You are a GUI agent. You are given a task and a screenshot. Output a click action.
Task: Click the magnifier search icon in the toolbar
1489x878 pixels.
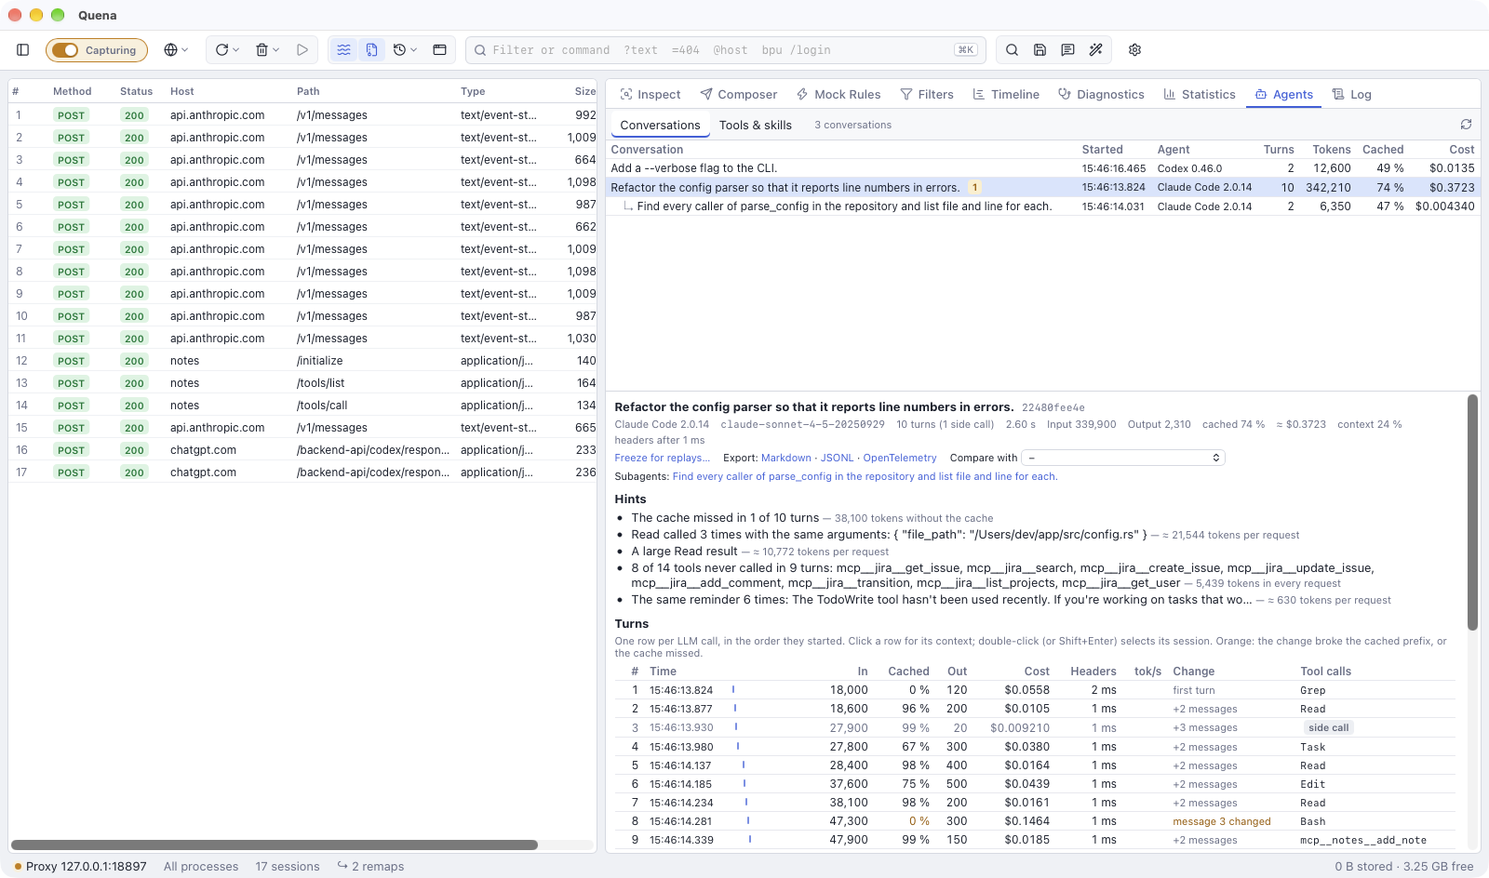(1013, 50)
